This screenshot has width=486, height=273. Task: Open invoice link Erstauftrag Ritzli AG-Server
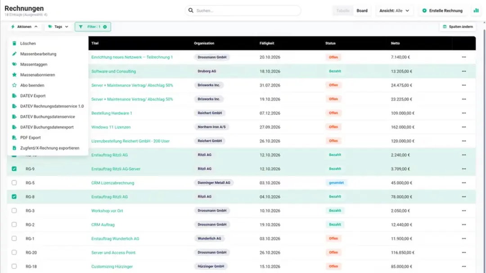click(116, 169)
